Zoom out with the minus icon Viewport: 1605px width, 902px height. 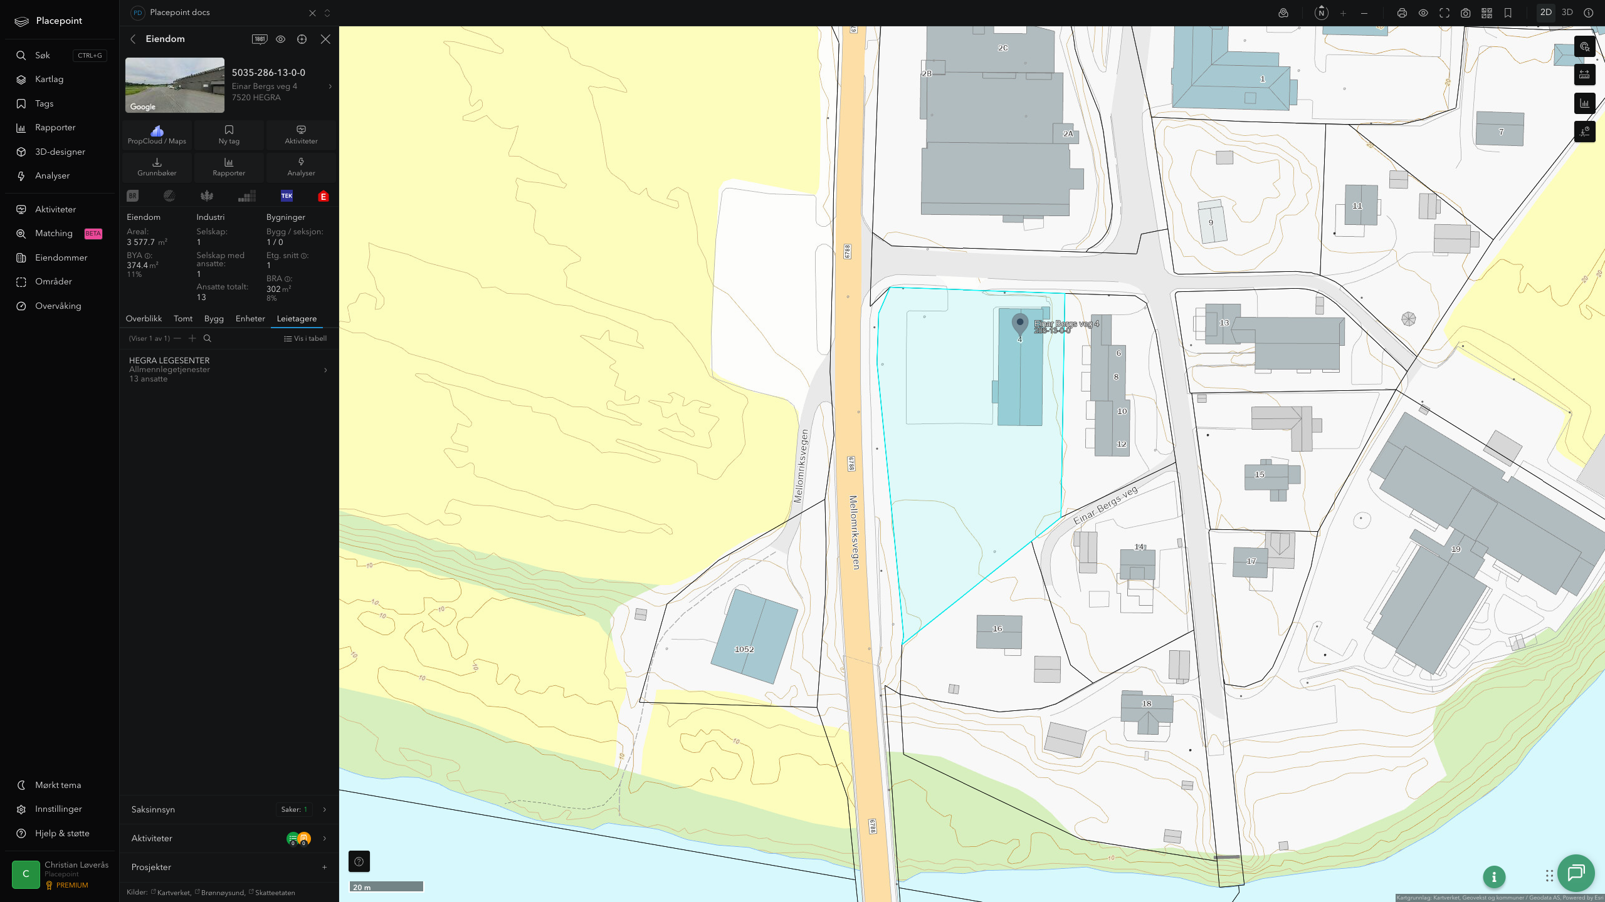[1364, 13]
